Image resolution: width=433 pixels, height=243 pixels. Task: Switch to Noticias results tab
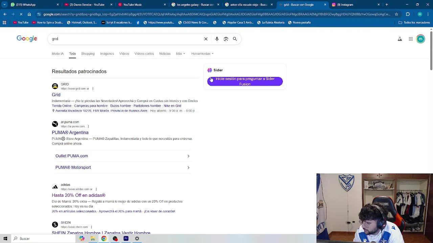coord(165,54)
